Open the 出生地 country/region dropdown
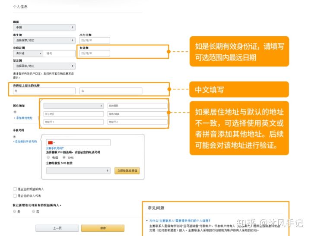This screenshot has height=236, width=311. (44, 41)
